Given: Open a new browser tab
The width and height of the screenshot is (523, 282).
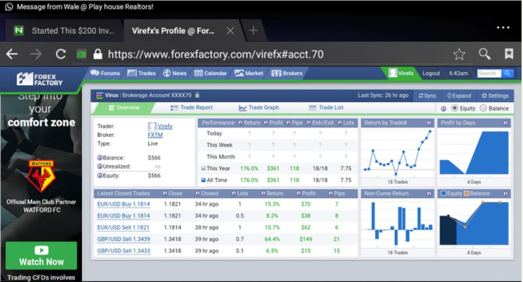Looking at the screenshot, I should tap(253, 31).
